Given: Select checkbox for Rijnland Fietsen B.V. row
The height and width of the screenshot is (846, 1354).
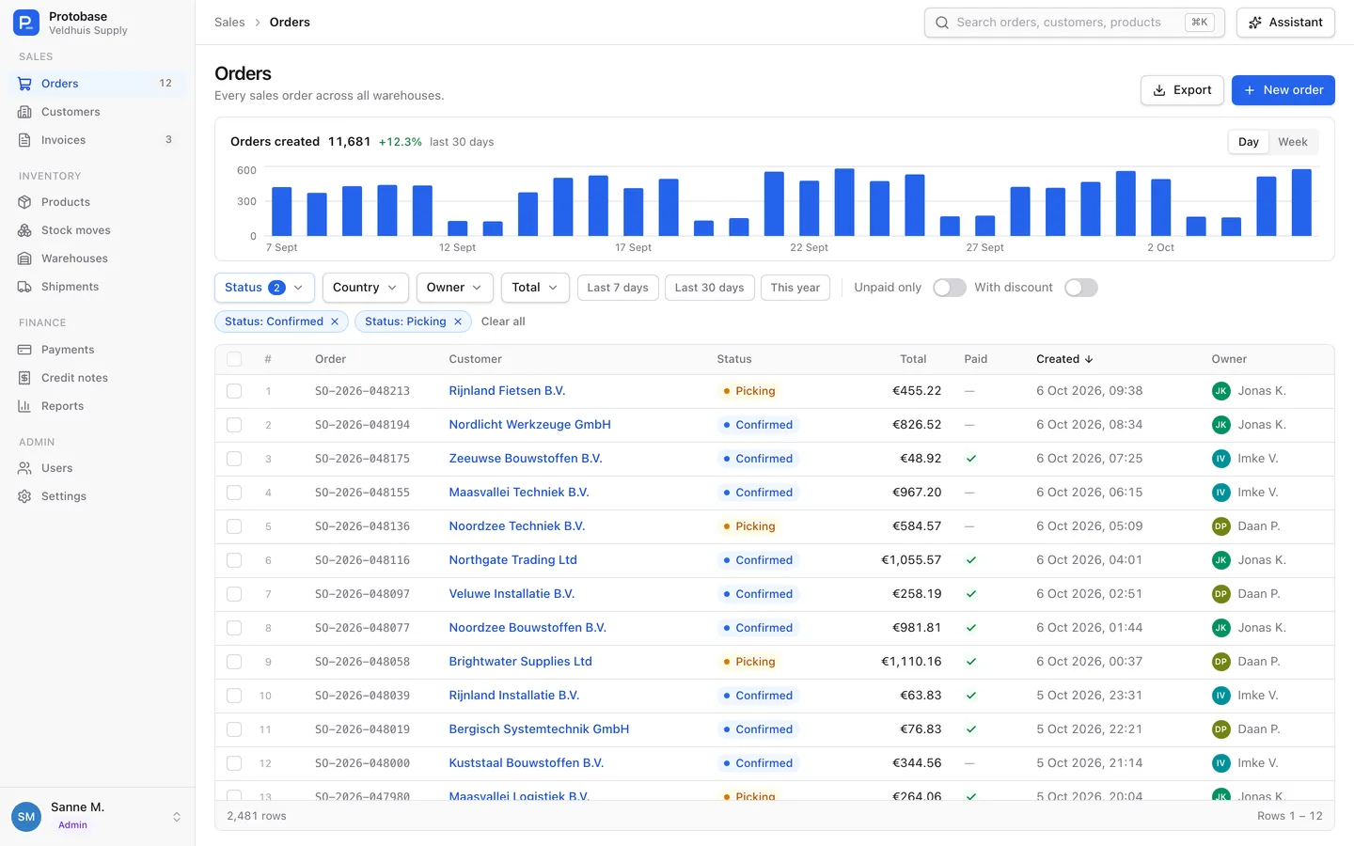Looking at the screenshot, I should 234,391.
